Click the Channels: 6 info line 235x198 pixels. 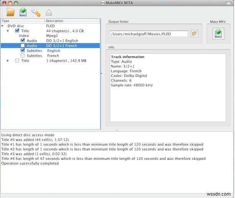[x=121, y=81]
